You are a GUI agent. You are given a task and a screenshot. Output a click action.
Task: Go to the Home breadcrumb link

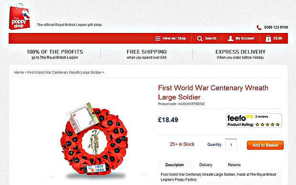click(19, 72)
